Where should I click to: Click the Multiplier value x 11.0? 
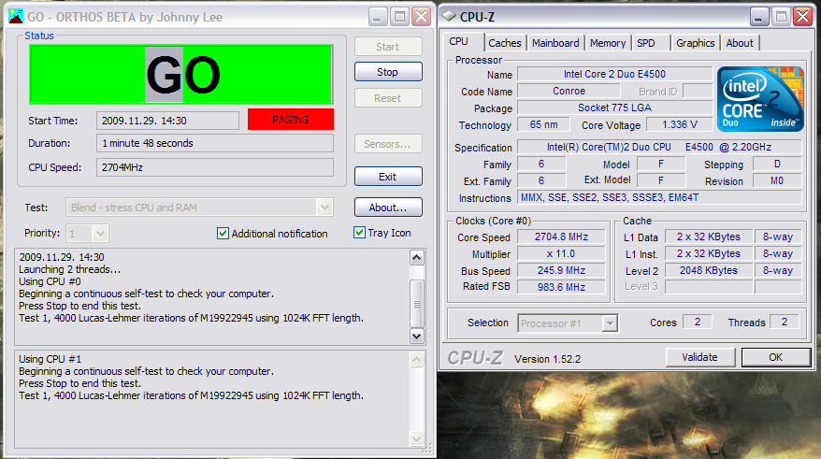[x=561, y=253]
